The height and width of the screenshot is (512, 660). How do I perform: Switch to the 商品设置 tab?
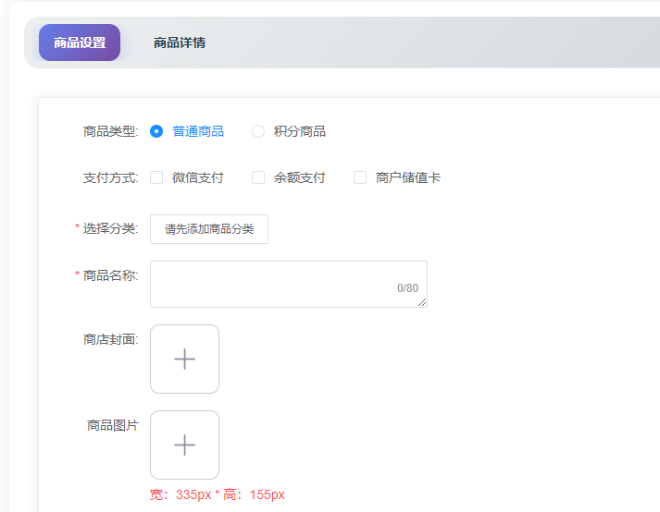(80, 43)
